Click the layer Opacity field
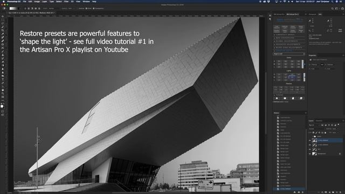The height and width of the screenshot is (194, 345). click(334, 129)
